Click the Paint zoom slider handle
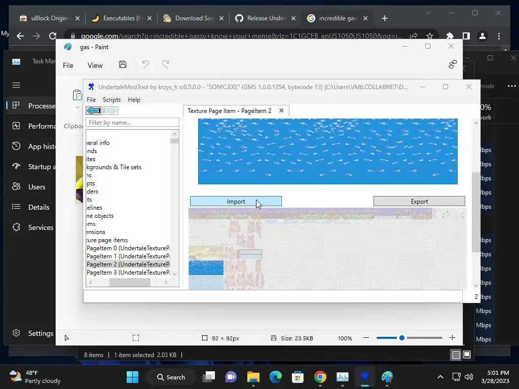Viewport: 519px width, 389px height. click(402, 338)
